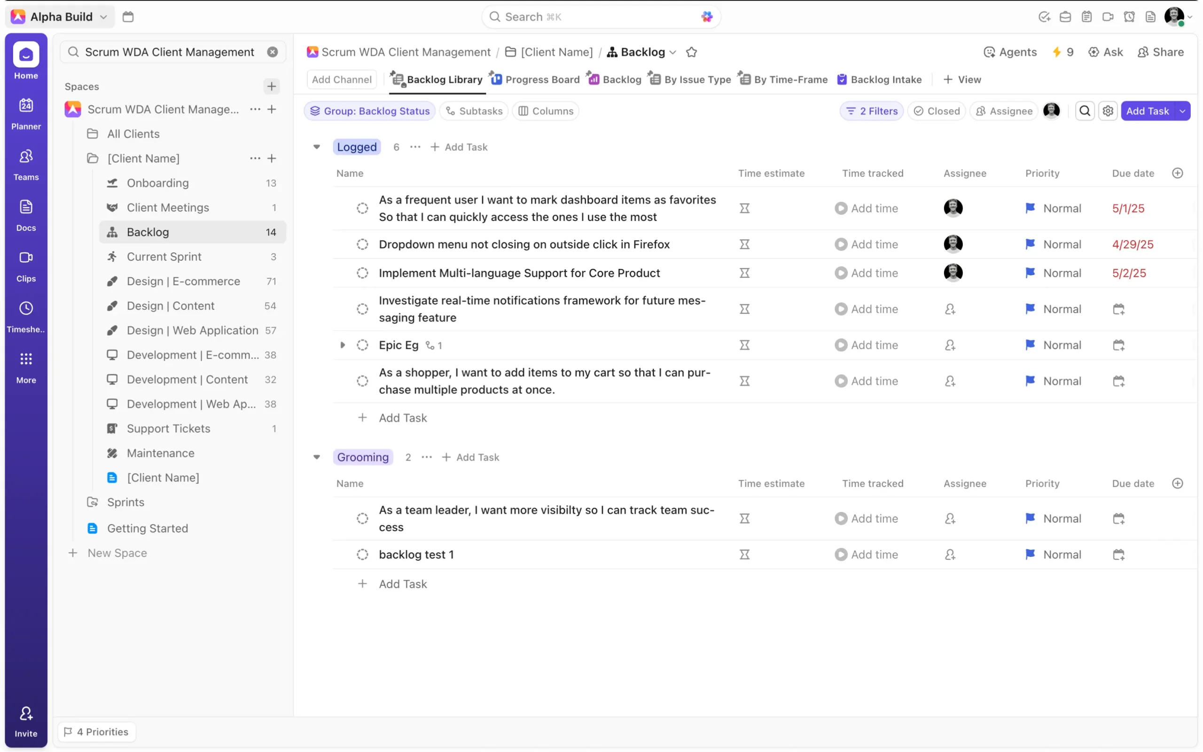Open the Planner in the sidebar
Screen dimensions: 1203x752
point(26,113)
